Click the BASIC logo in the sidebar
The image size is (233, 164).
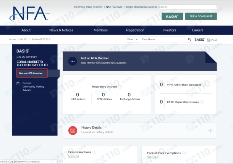23,51
